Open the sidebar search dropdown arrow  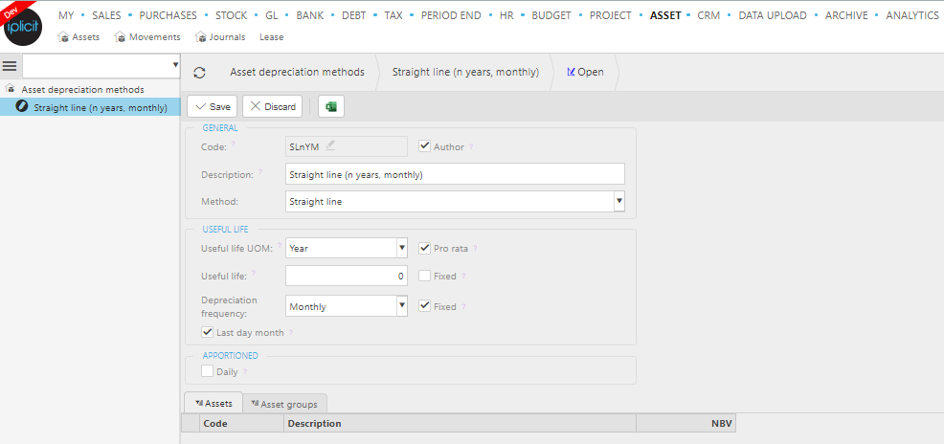pyautogui.click(x=175, y=64)
